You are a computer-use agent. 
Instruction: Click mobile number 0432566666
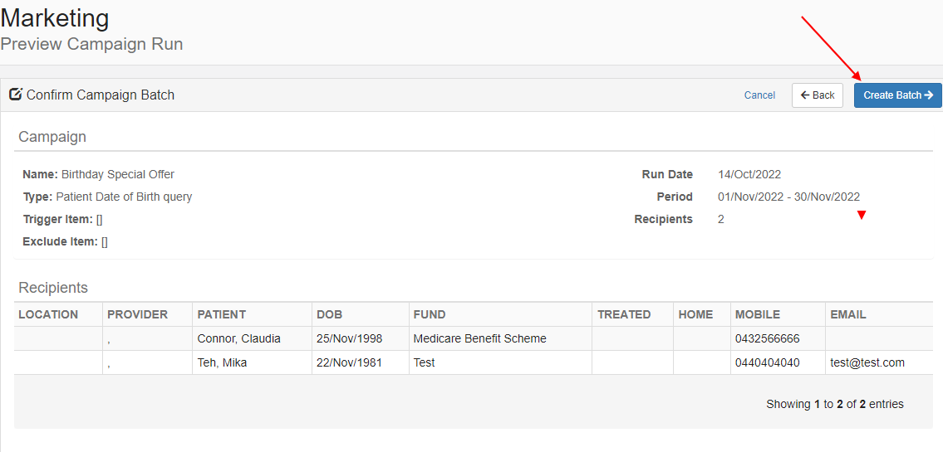(767, 338)
